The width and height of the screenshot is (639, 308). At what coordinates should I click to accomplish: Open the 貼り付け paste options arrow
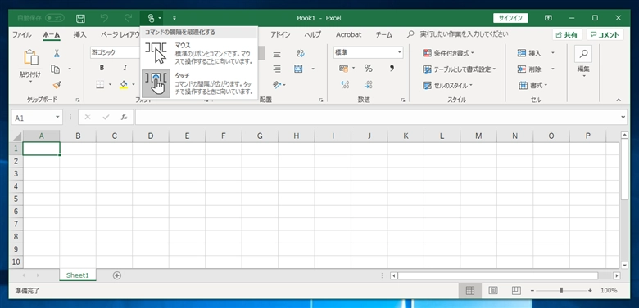(31, 82)
